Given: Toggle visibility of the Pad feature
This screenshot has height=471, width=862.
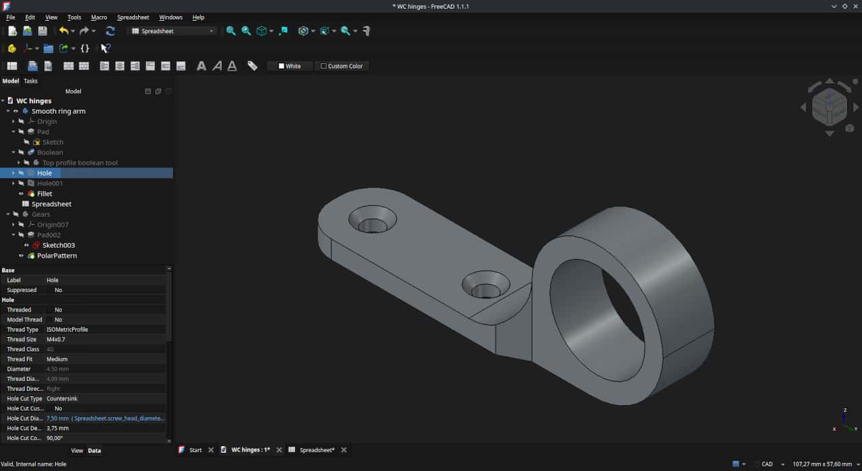Looking at the screenshot, I should click(x=22, y=132).
